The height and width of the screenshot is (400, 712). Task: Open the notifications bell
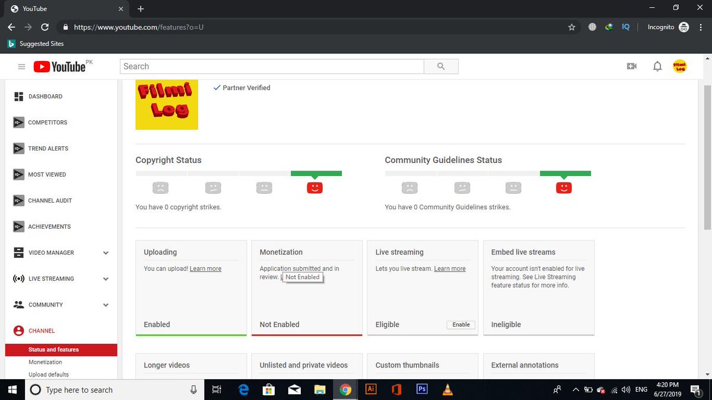[x=657, y=66]
